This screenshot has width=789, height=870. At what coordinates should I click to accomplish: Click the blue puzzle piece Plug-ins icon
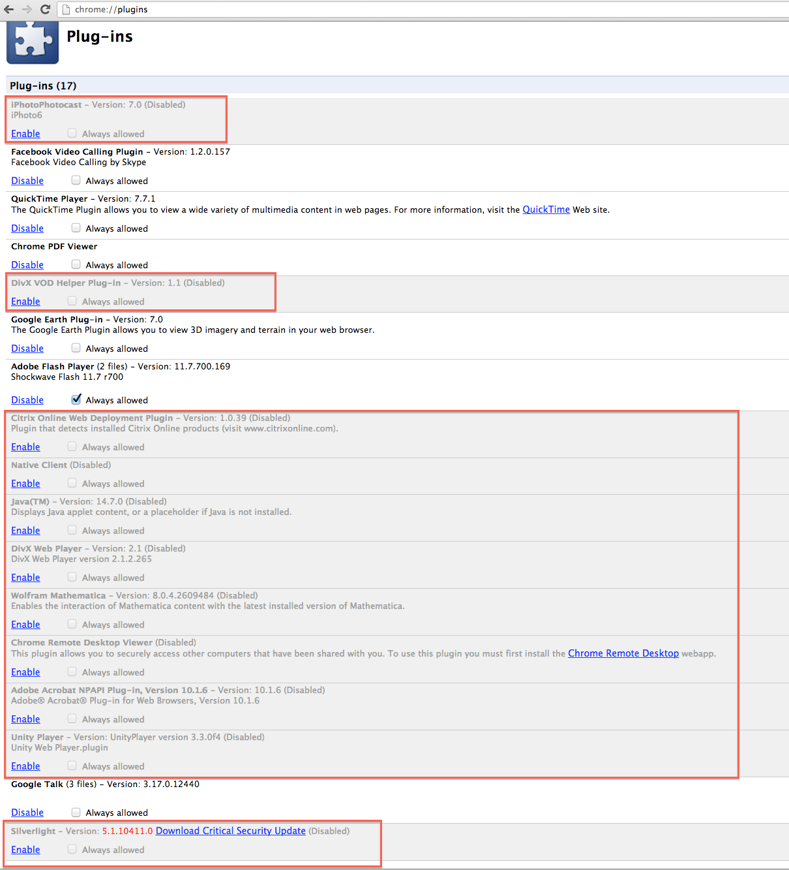pyautogui.click(x=33, y=42)
